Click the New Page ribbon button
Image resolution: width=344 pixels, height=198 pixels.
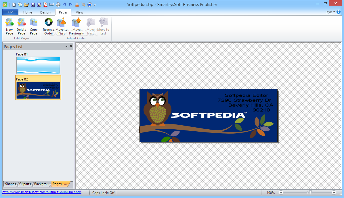tap(9, 26)
